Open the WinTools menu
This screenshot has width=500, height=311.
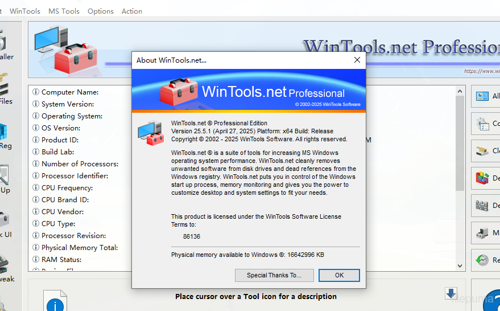[x=25, y=11]
